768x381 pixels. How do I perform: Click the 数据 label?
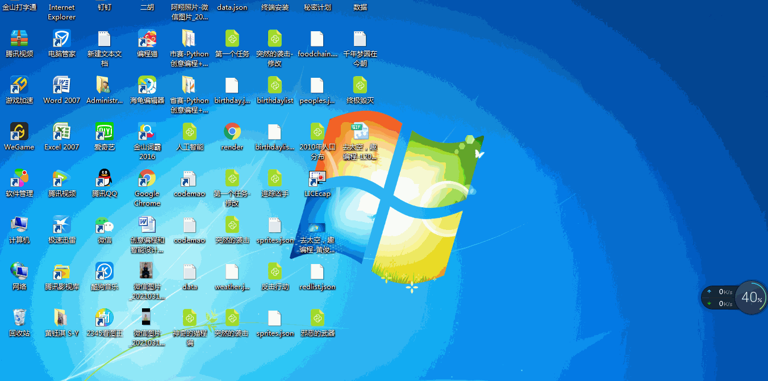(360, 7)
